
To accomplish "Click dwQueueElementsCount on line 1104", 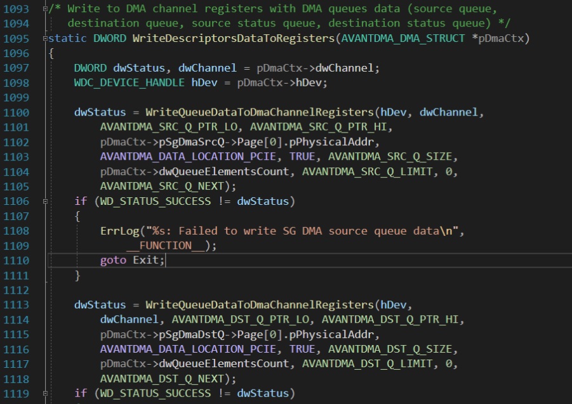I will (x=223, y=172).
